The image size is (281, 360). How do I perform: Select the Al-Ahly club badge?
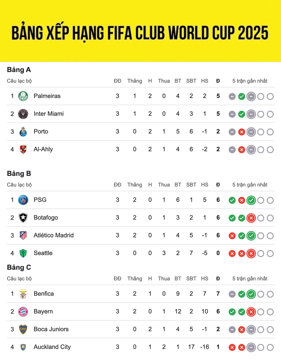coord(23,149)
